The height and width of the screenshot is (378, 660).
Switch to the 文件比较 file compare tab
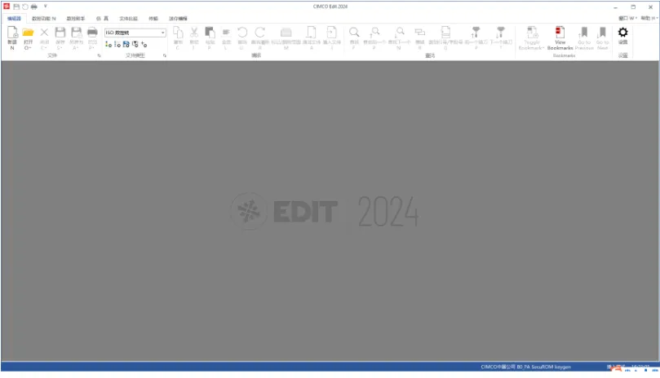click(x=128, y=19)
